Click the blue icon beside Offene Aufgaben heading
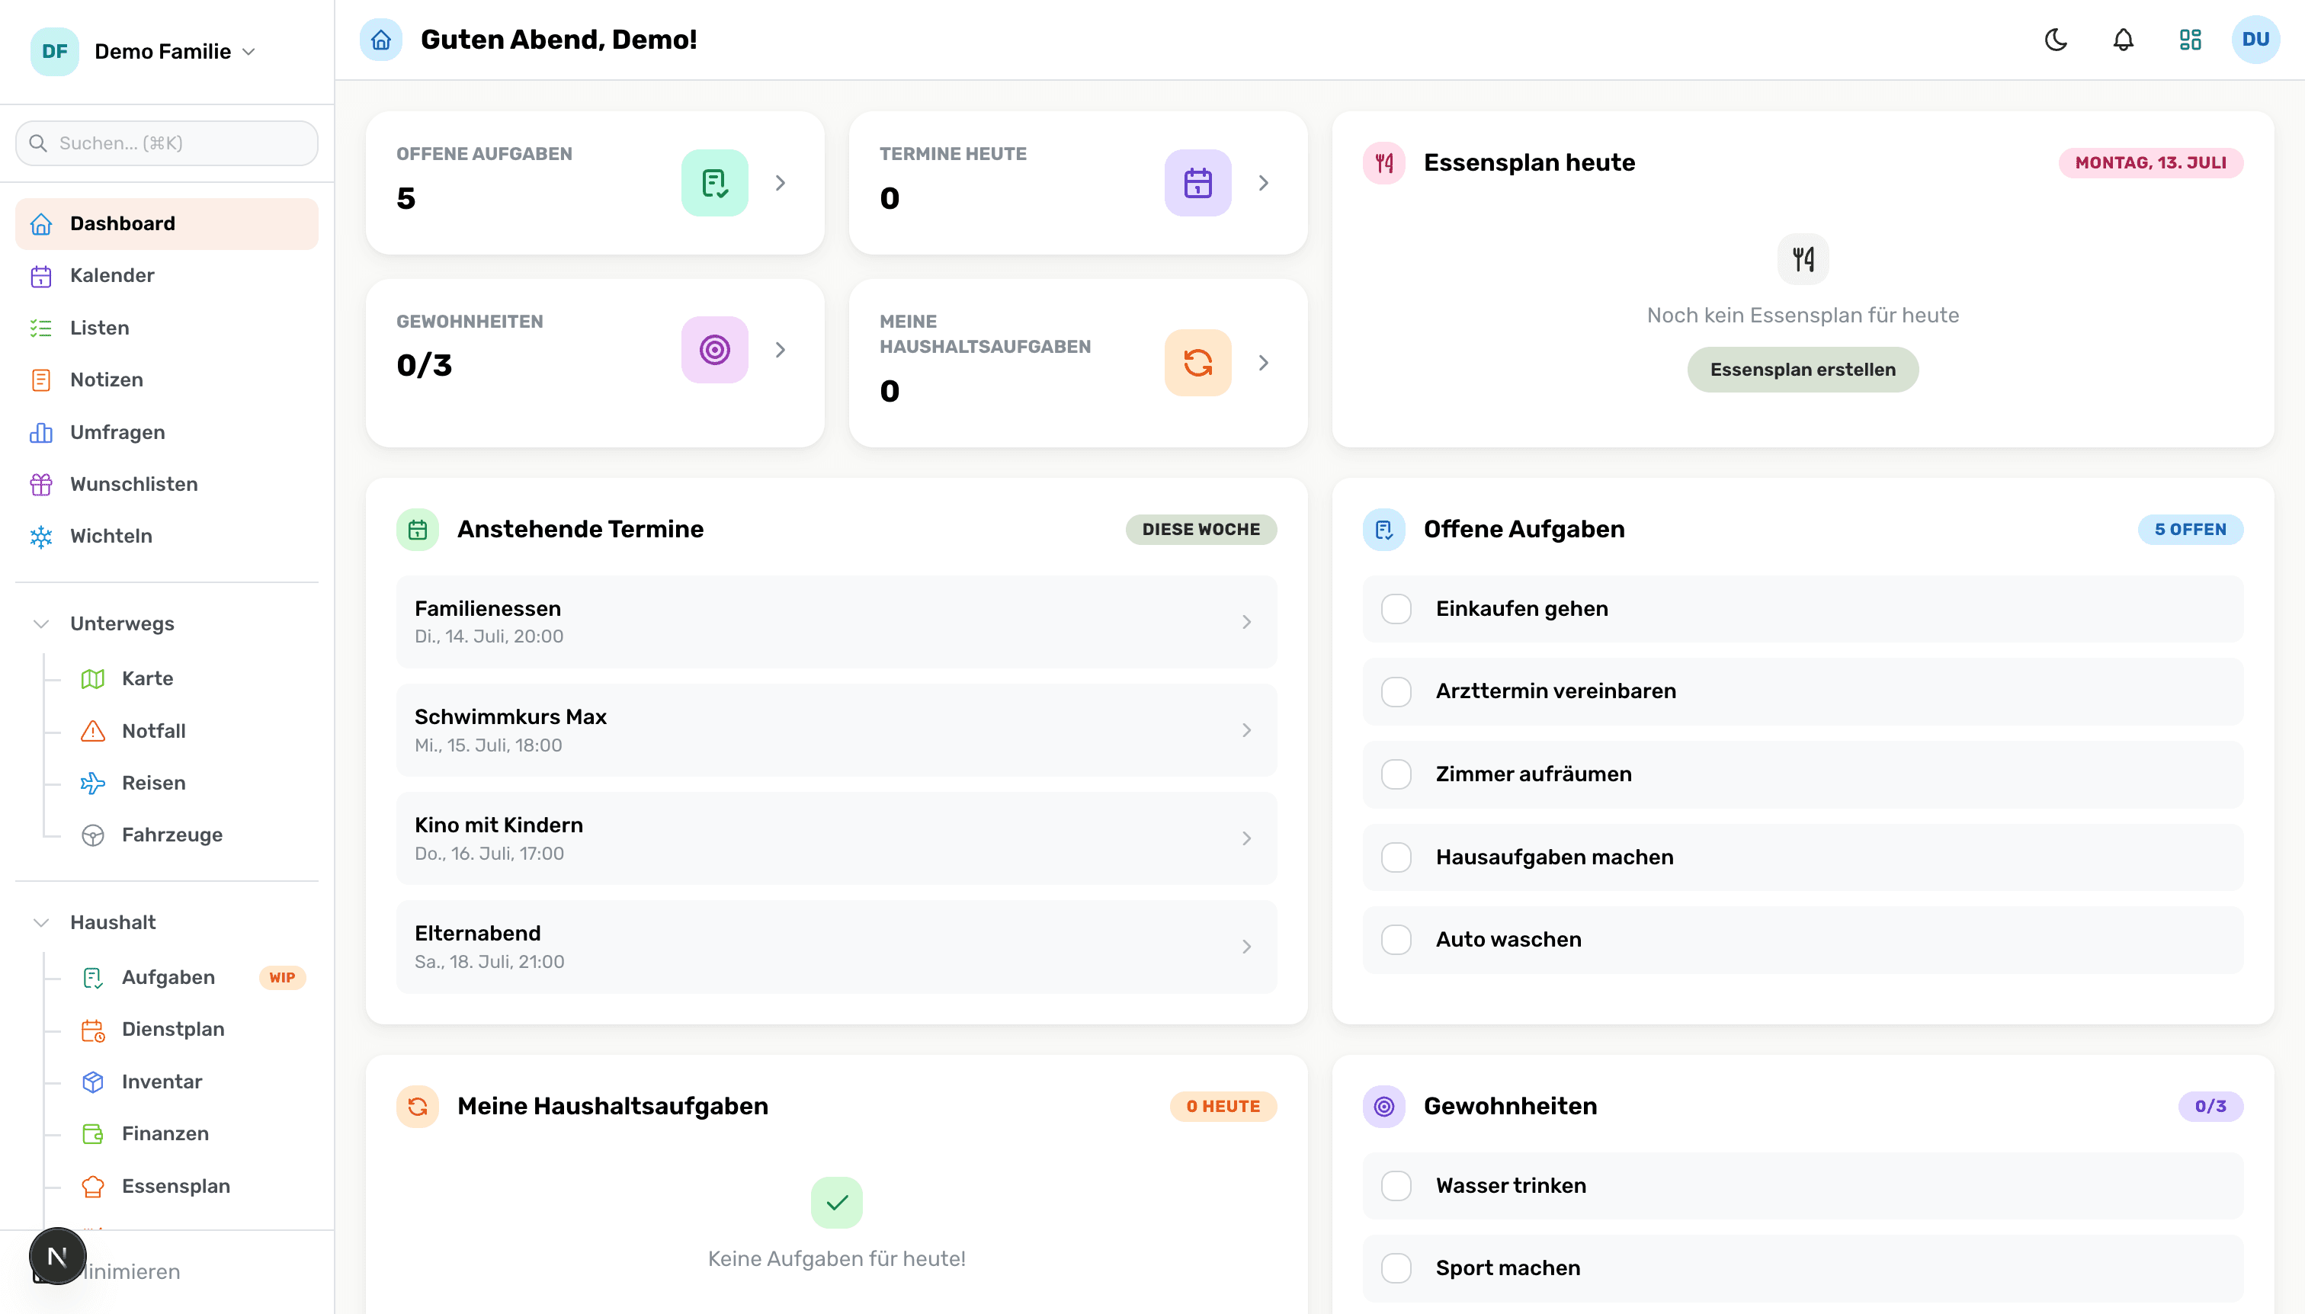Viewport: 2305px width, 1314px height. [1383, 529]
